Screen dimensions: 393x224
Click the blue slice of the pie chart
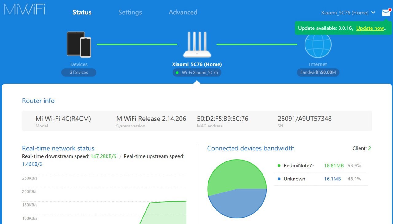[238, 204]
